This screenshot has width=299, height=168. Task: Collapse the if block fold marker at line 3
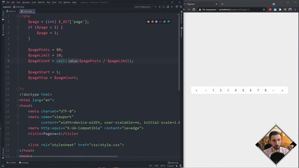[x=18, y=28]
